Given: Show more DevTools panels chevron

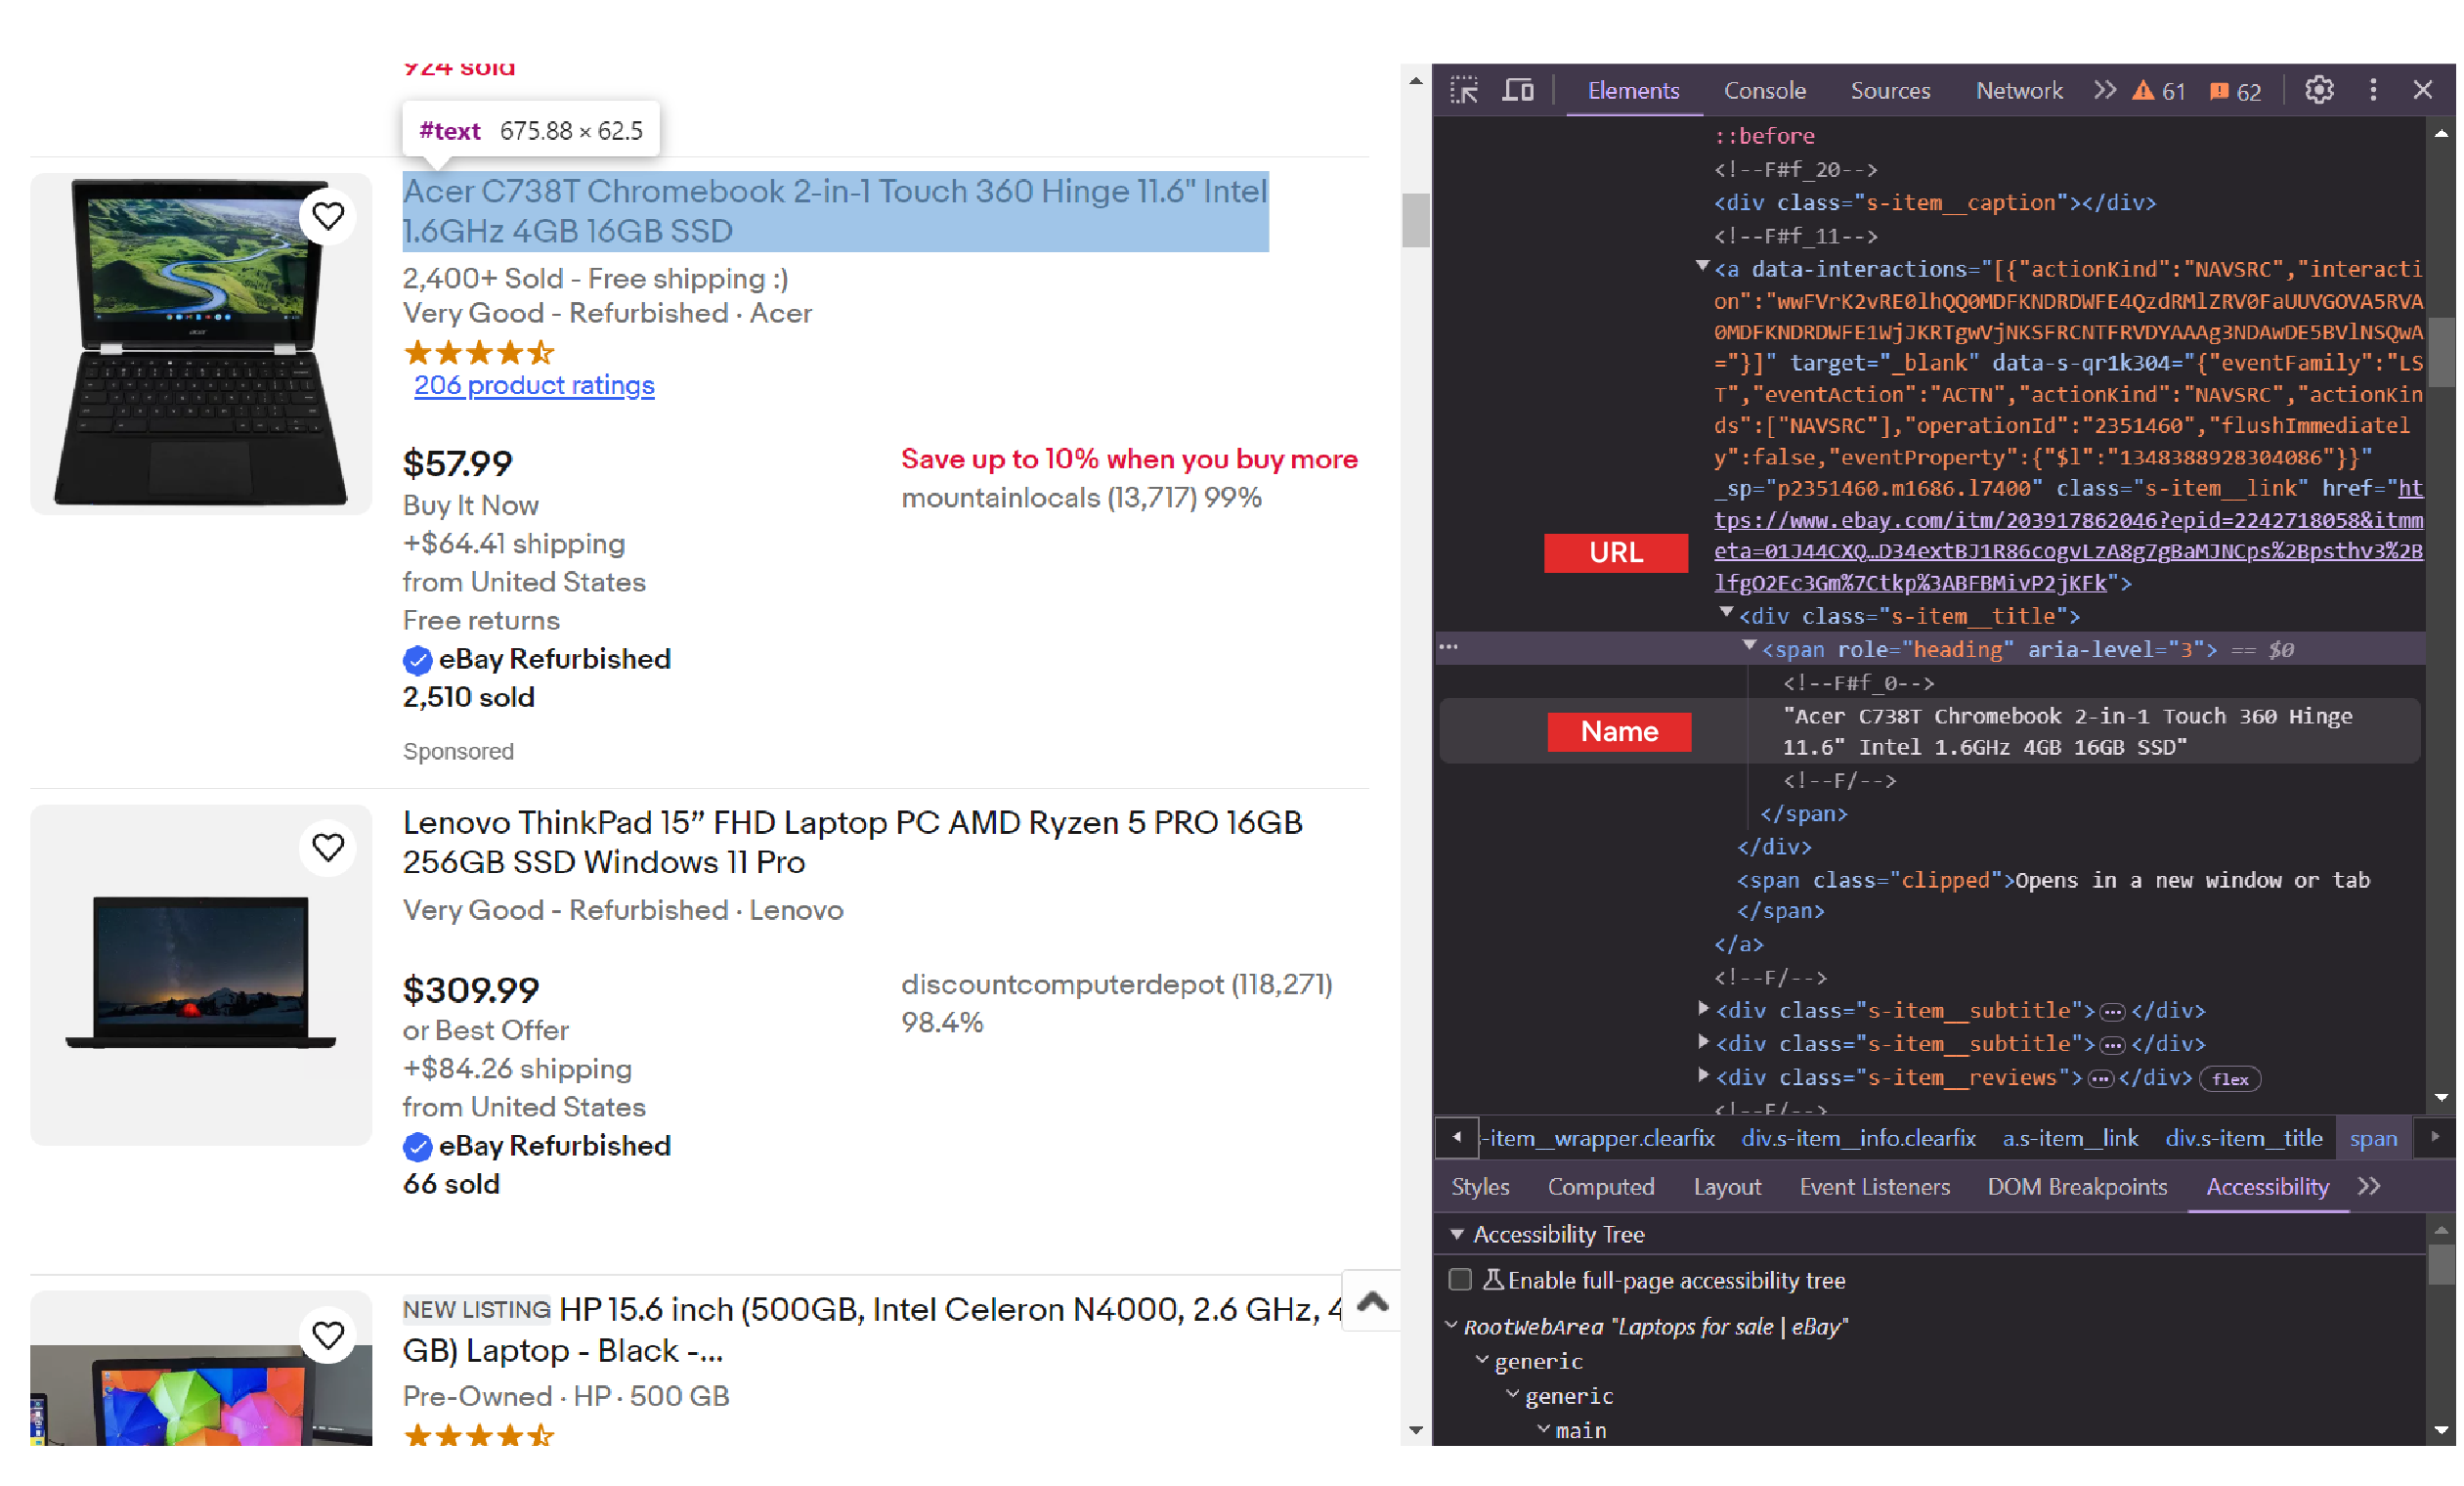Looking at the screenshot, I should 2105,90.
